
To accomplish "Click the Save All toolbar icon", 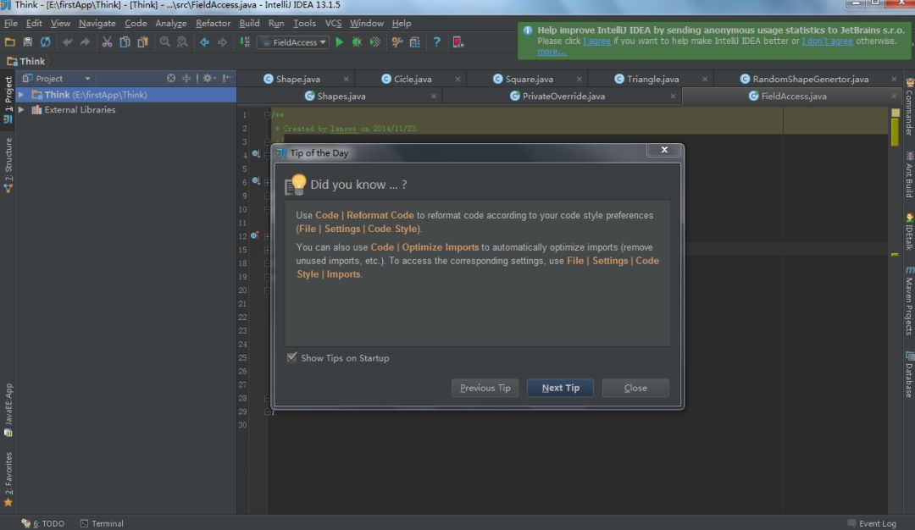I will pyautogui.click(x=27, y=42).
